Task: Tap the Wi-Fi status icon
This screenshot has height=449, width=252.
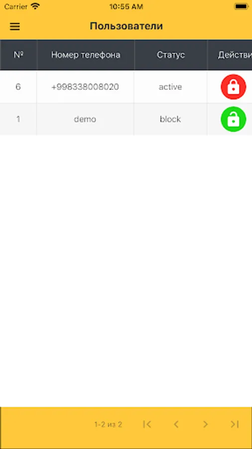Action: (35, 6)
